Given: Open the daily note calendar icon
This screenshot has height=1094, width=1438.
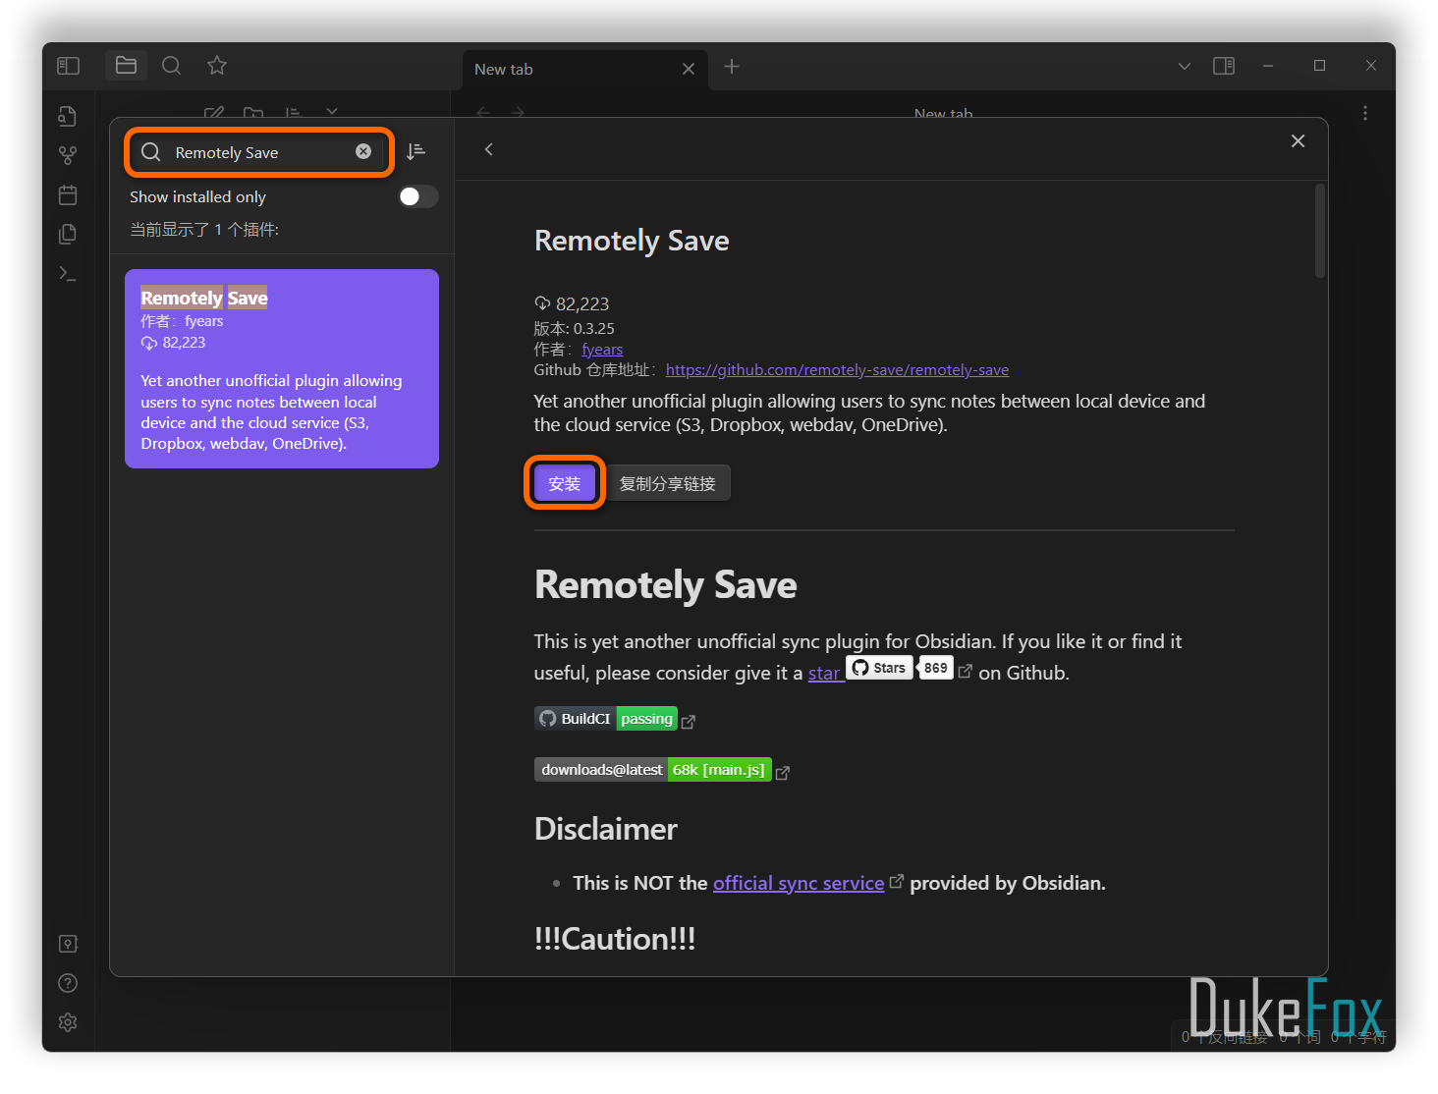Looking at the screenshot, I should tap(68, 194).
